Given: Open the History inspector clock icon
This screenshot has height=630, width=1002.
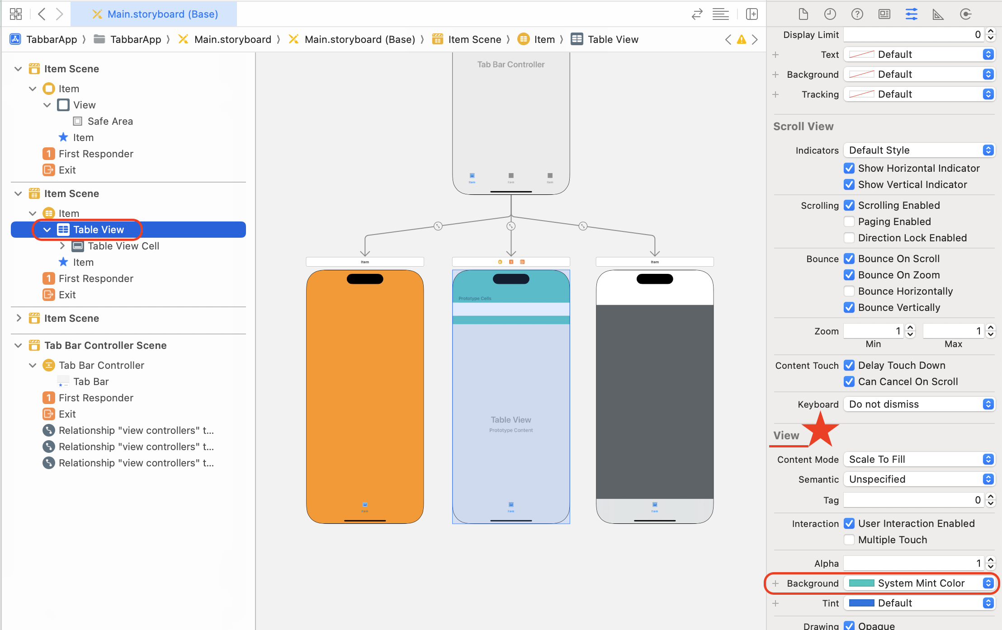Looking at the screenshot, I should (x=830, y=14).
